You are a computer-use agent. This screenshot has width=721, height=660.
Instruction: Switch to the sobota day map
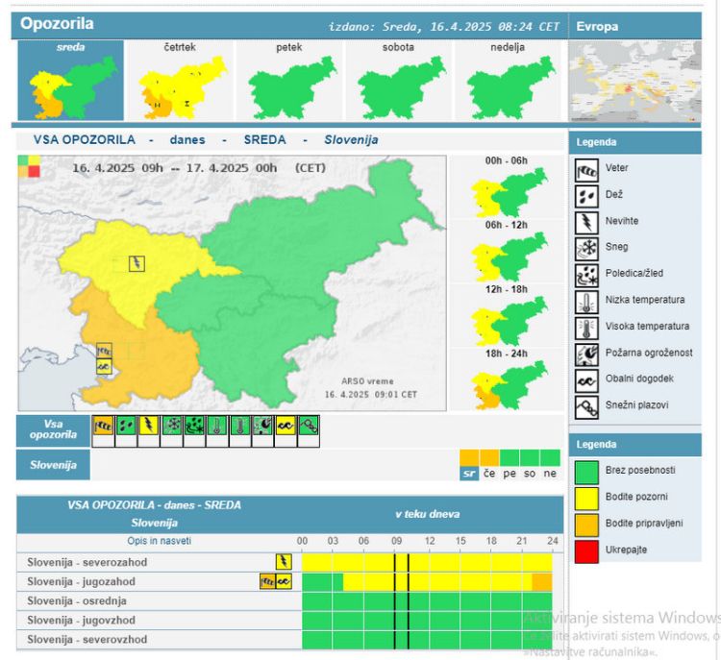(398, 81)
